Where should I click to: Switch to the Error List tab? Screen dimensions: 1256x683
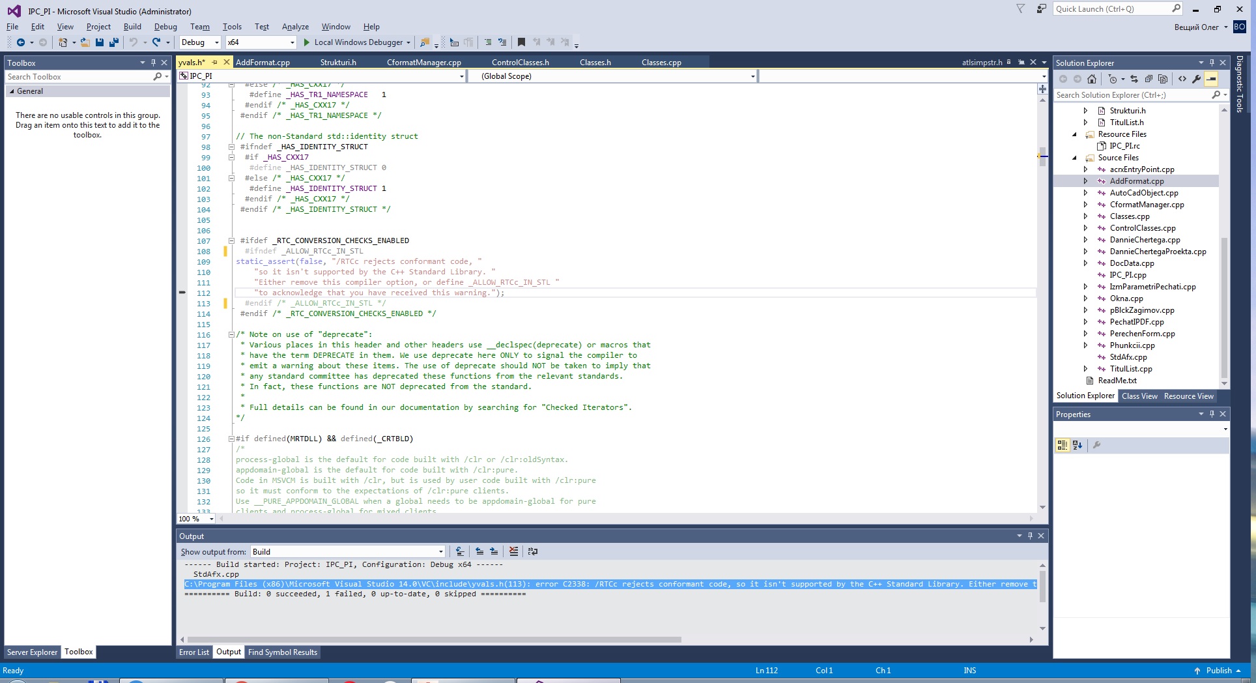click(194, 652)
